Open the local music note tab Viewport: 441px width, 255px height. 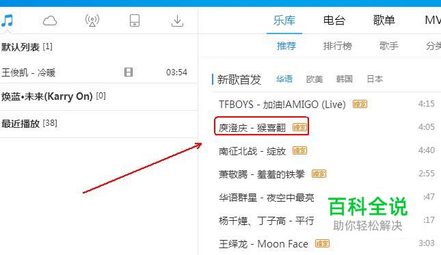[7, 21]
